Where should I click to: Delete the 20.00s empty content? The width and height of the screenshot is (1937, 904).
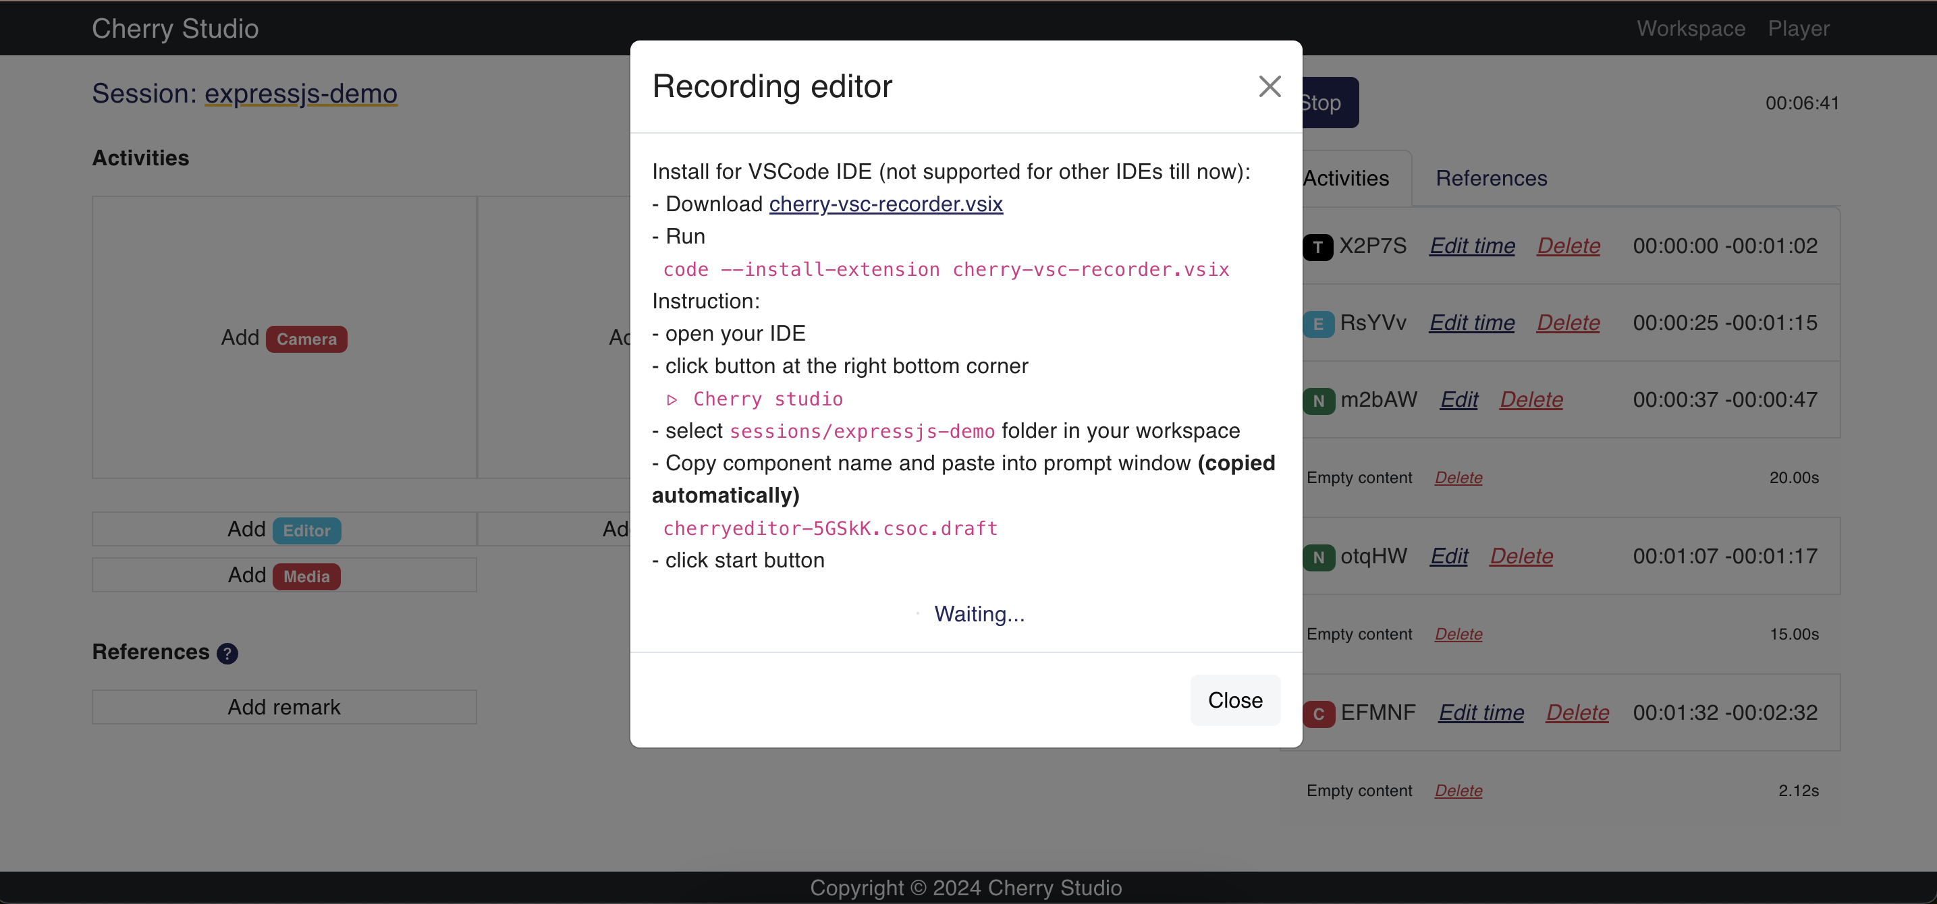[x=1458, y=478]
